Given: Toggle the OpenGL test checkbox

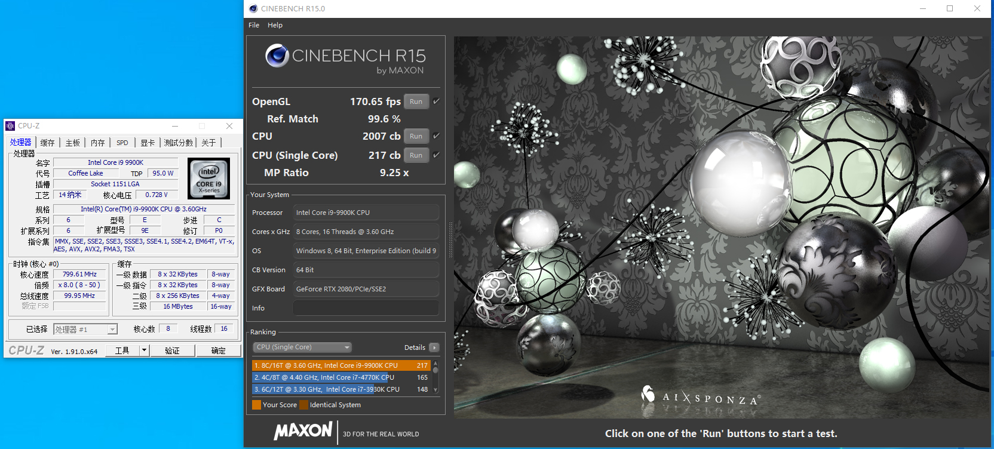Looking at the screenshot, I should coord(436,102).
